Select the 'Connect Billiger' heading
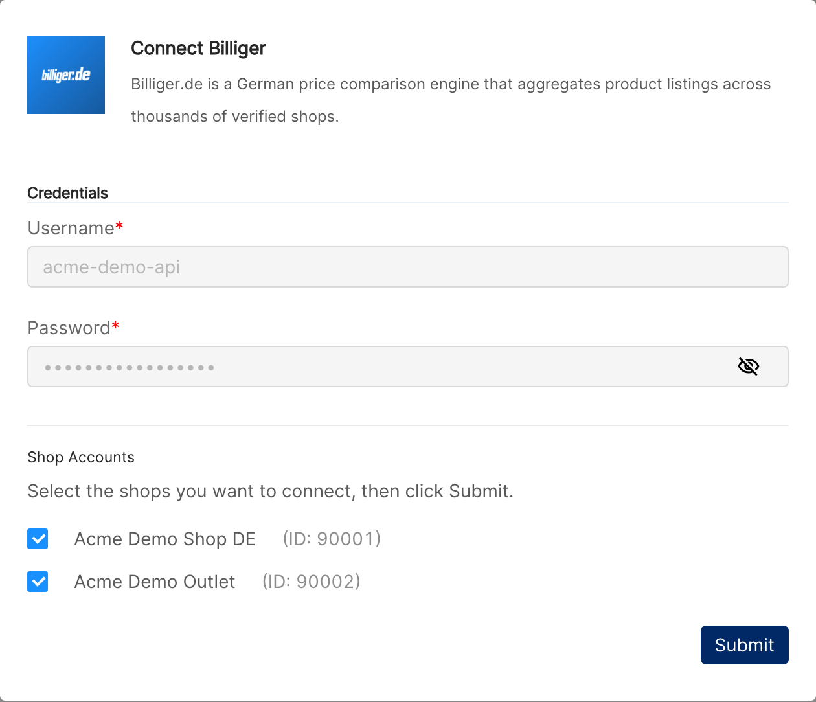This screenshot has height=702, width=816. pyautogui.click(x=198, y=49)
